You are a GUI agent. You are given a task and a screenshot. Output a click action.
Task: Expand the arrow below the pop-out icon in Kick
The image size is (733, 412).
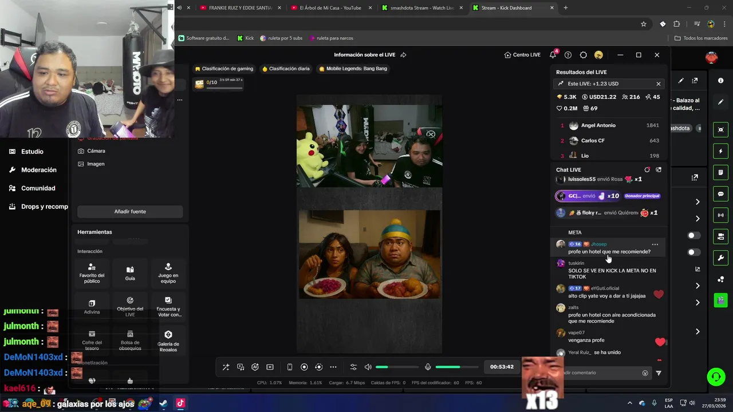pyautogui.click(x=697, y=201)
